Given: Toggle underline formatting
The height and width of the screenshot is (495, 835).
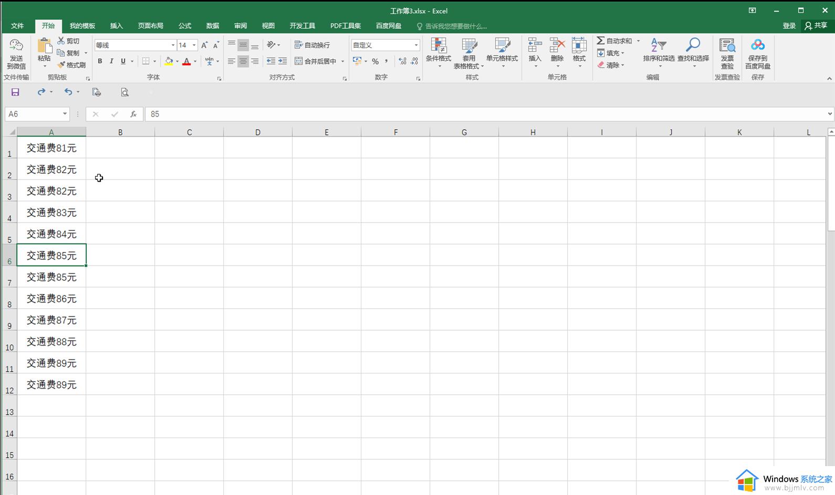Looking at the screenshot, I should click(x=123, y=61).
